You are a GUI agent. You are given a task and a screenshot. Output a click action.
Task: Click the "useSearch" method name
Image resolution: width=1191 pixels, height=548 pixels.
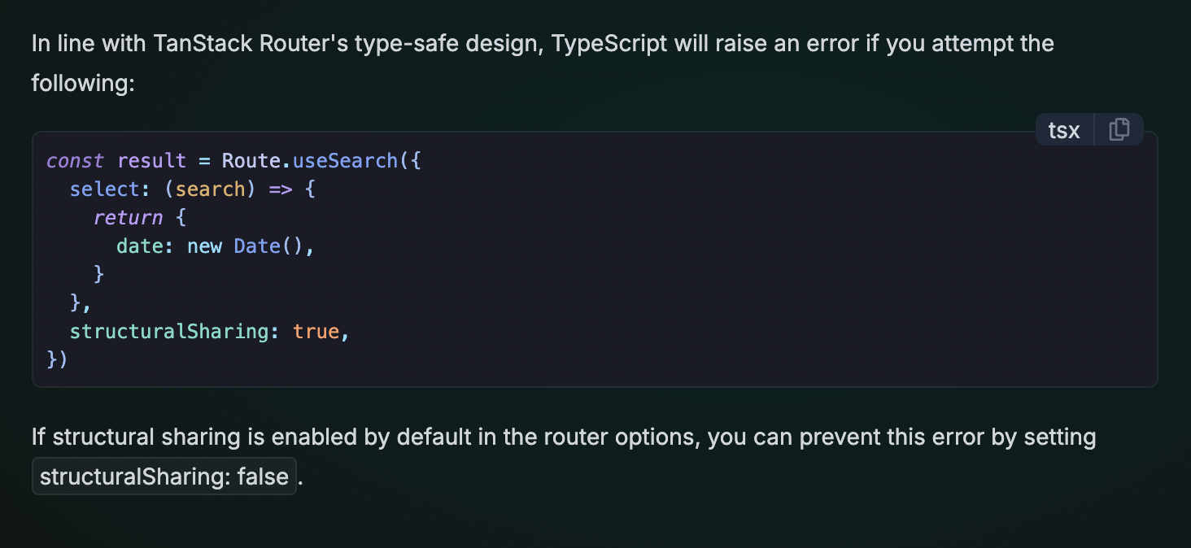coord(345,160)
